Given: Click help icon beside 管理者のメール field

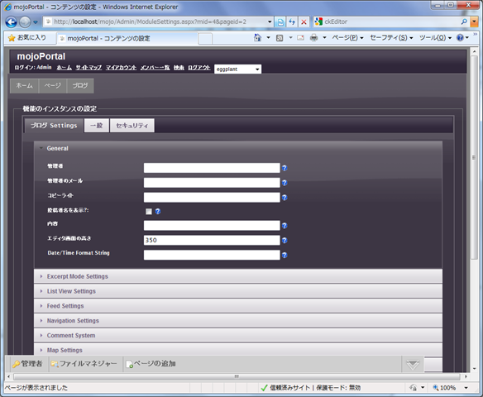Looking at the screenshot, I should pos(285,183).
